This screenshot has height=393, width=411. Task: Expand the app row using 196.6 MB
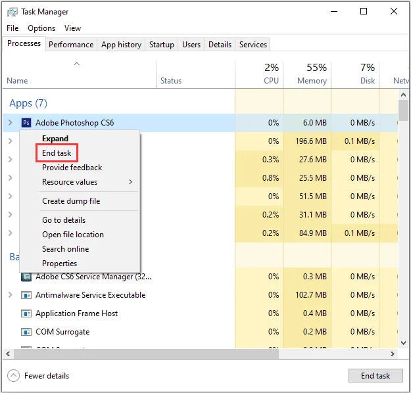(11, 141)
